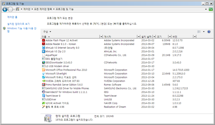Click the NVIDIA 그래픽 드라이버 icon
This screenshot has height=125, width=215.
tap(44, 81)
